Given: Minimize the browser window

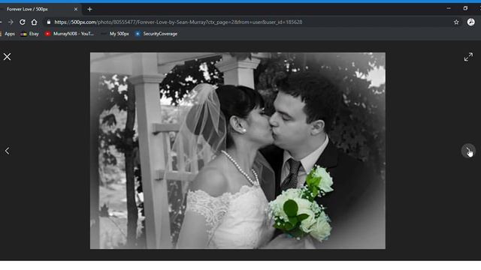Looking at the screenshot, I should [x=449, y=8].
